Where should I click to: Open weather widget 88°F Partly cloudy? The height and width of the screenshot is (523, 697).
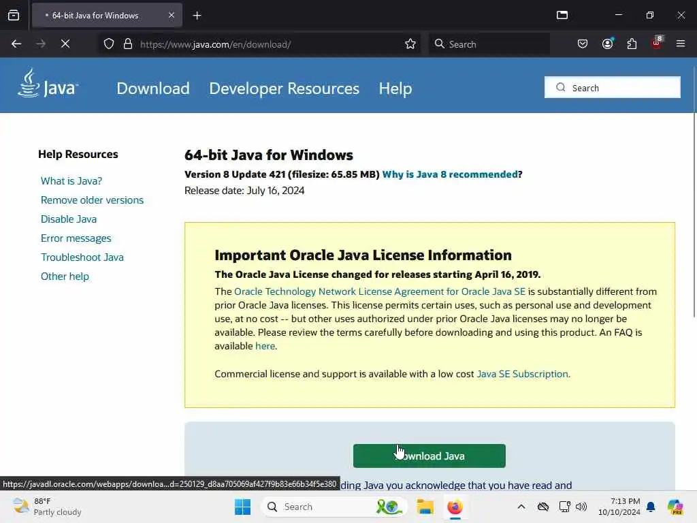(47, 507)
